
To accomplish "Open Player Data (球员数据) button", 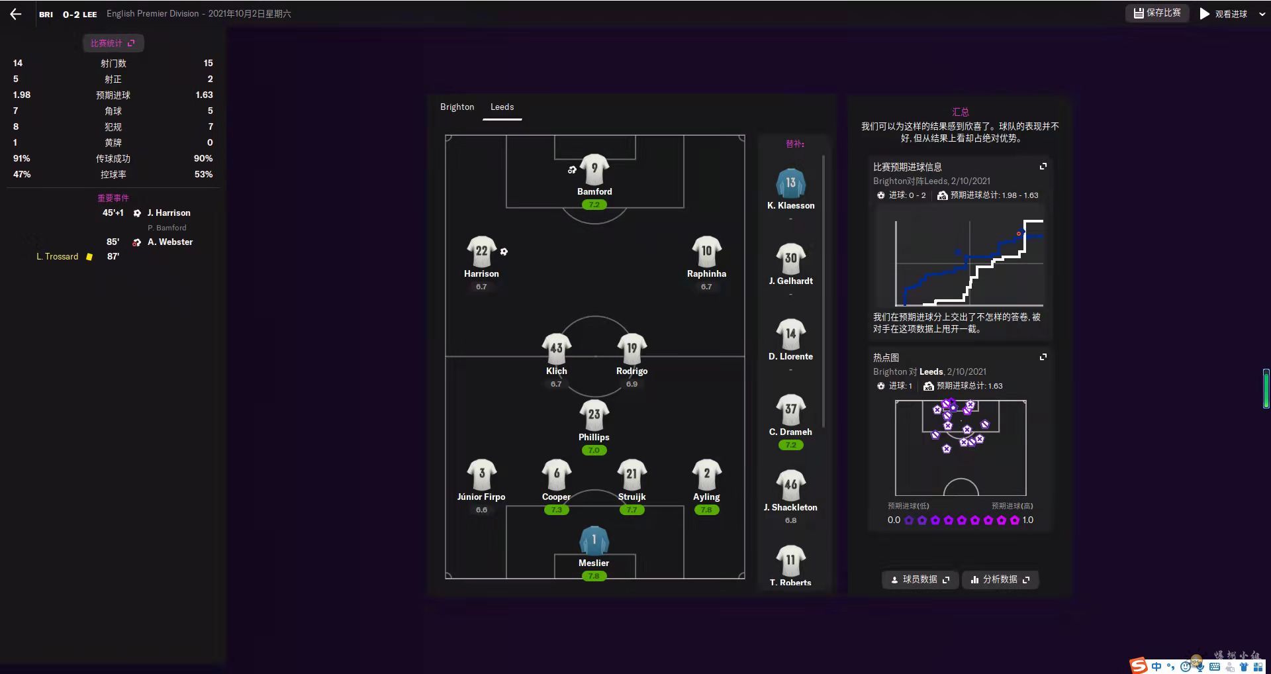I will pos(919,579).
